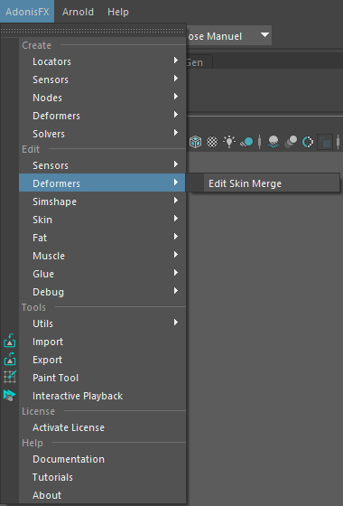Expand the Create section's Sensors submenu
This screenshot has width=343, height=506.
(x=102, y=80)
